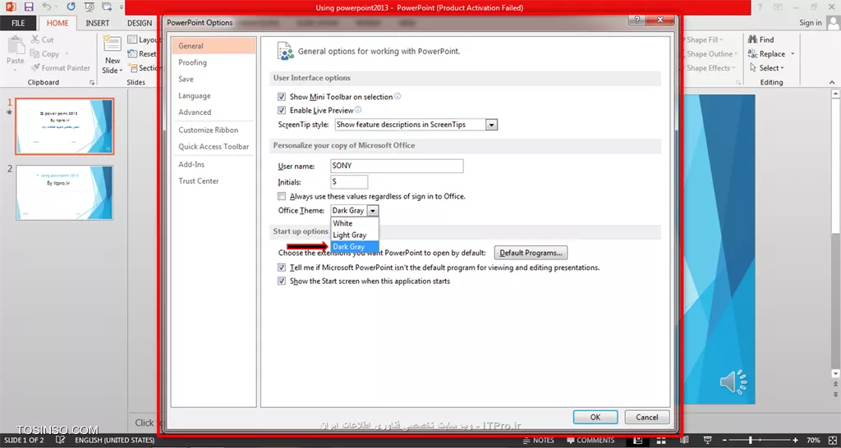Viewport: 841px width, 448px height.
Task: Click the Copy icon in Clipboard group
Action: (34, 53)
